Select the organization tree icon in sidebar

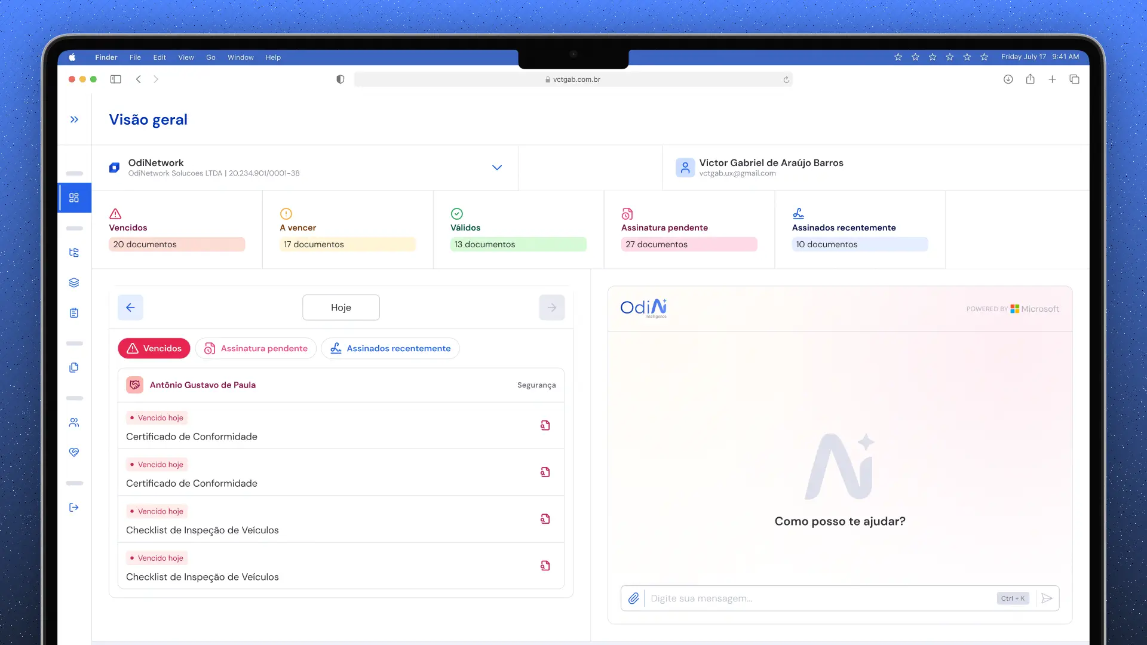tap(74, 252)
